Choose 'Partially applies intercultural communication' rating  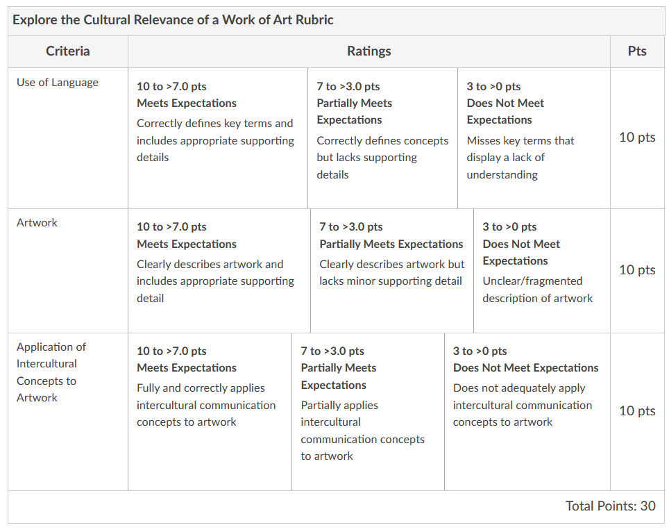point(369,412)
